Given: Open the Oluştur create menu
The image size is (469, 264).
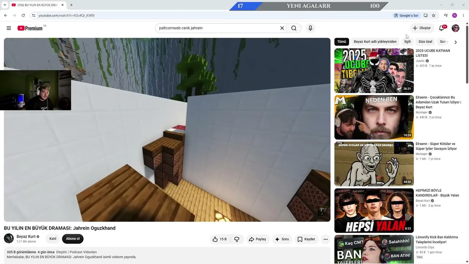Looking at the screenshot, I should (422, 28).
